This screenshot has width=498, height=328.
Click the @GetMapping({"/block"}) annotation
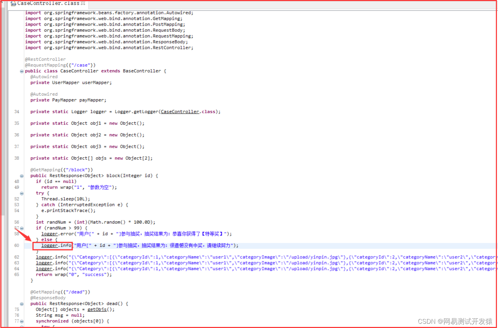[61, 170]
